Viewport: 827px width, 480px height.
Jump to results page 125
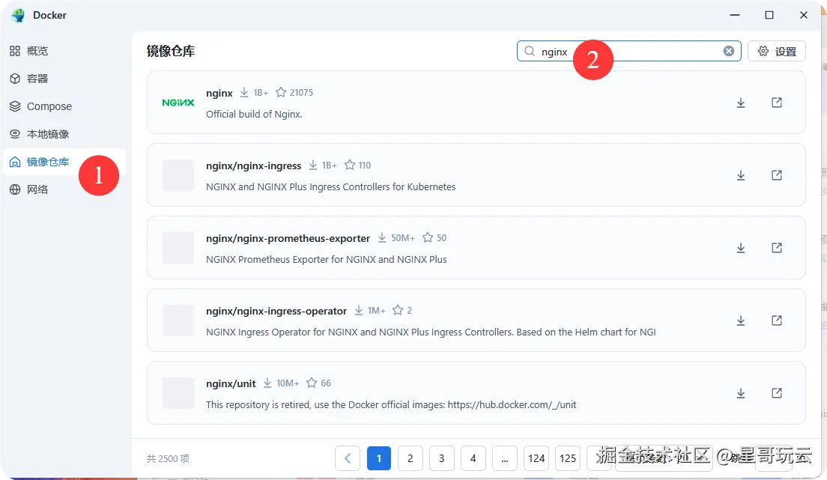[568, 458]
